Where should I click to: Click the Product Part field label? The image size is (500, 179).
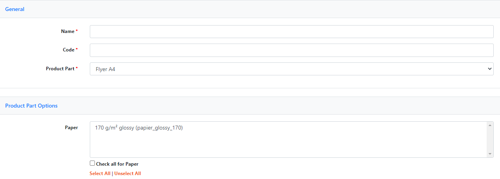click(x=60, y=69)
